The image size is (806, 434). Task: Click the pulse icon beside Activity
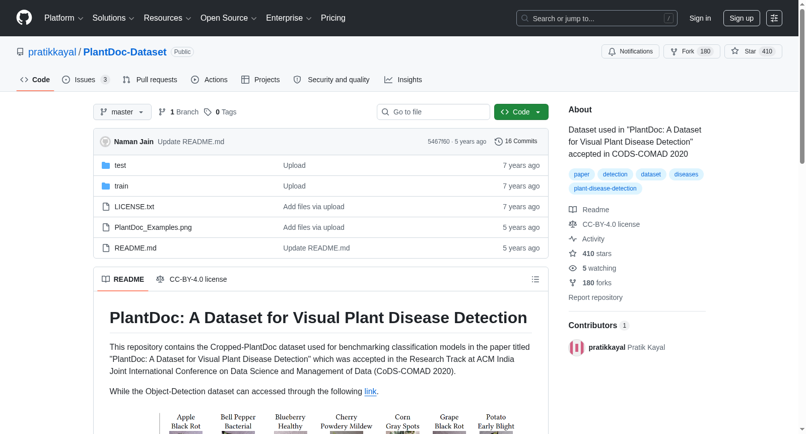coord(573,239)
